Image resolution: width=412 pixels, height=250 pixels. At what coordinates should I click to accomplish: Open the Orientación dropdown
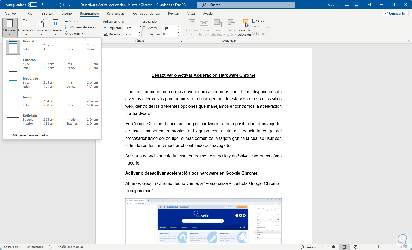(26, 27)
